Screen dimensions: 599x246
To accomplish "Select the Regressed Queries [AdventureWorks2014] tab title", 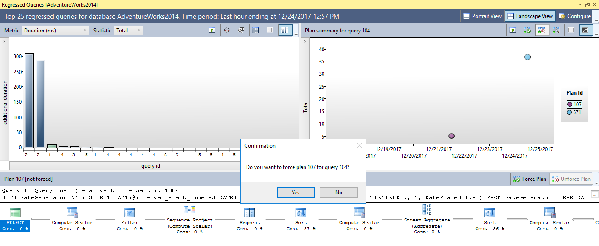I will 50,4.
